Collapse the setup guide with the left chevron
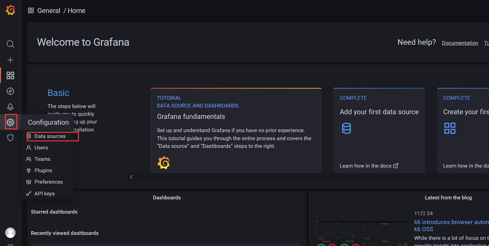Viewport: 489px width, 246px height. coord(131,177)
